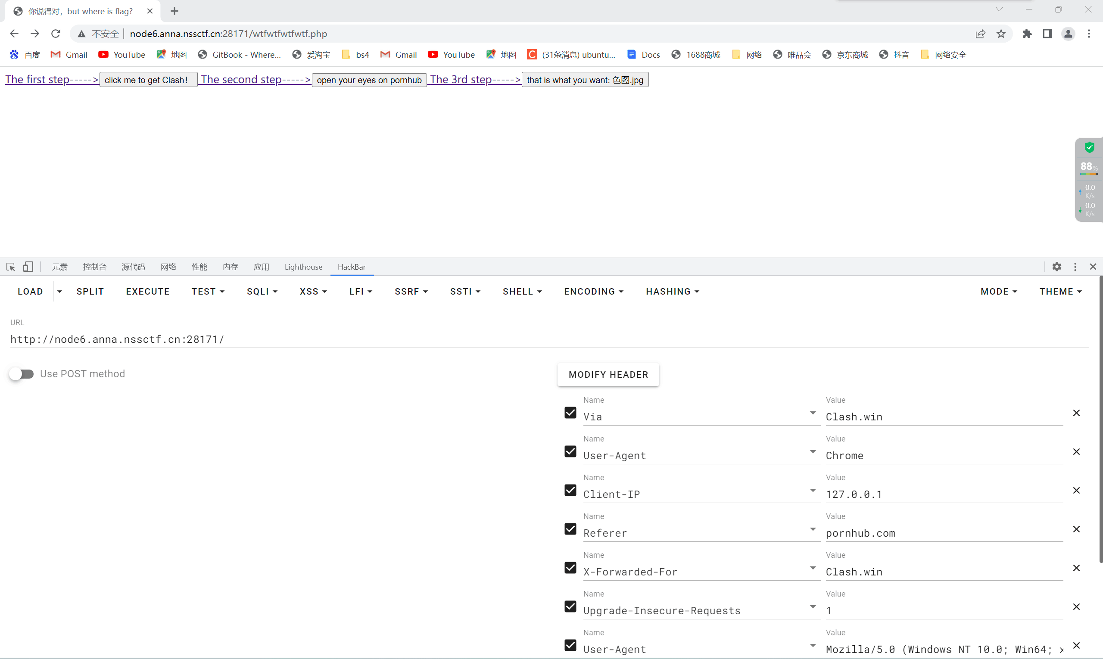Bookmark this page with star icon
This screenshot has width=1103, height=659.
tap(1001, 34)
